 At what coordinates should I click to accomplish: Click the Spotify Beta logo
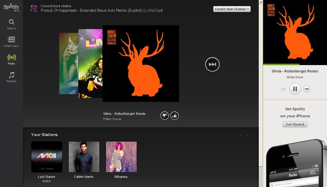click(11, 7)
